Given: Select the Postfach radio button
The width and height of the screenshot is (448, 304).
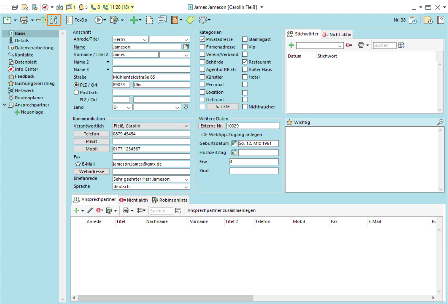Looking at the screenshot, I should [x=76, y=92].
